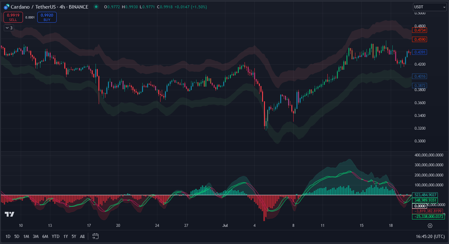Open the go-to-date calendar icon
Screen dimensions: 449x244
coord(96,236)
